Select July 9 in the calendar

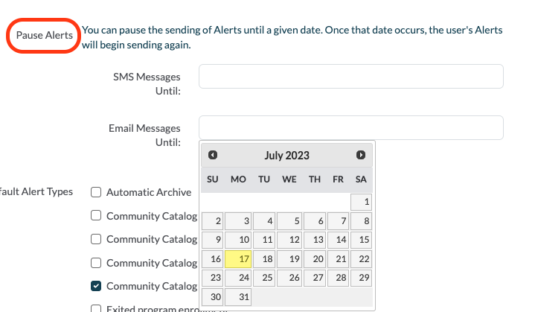pos(214,240)
